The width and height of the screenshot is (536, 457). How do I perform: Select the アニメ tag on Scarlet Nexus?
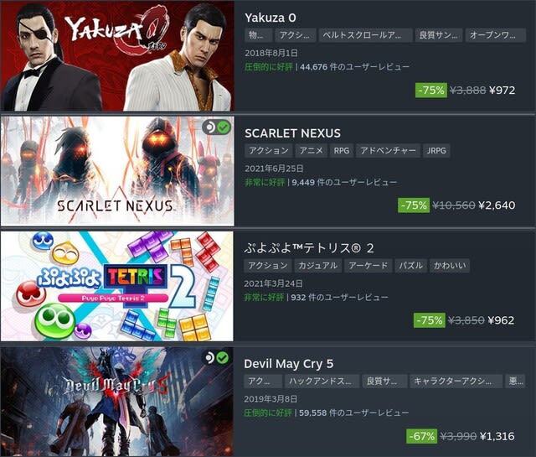point(311,151)
